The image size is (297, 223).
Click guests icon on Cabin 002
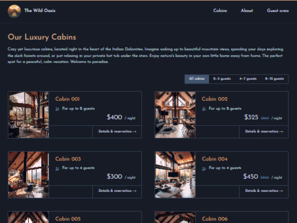click(204, 109)
